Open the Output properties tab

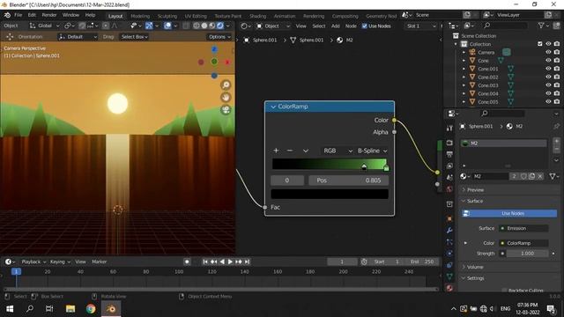(449, 154)
